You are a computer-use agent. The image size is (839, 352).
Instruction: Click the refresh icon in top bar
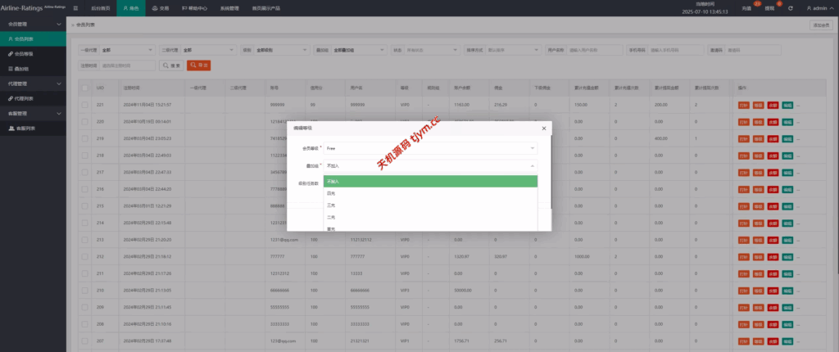(790, 8)
